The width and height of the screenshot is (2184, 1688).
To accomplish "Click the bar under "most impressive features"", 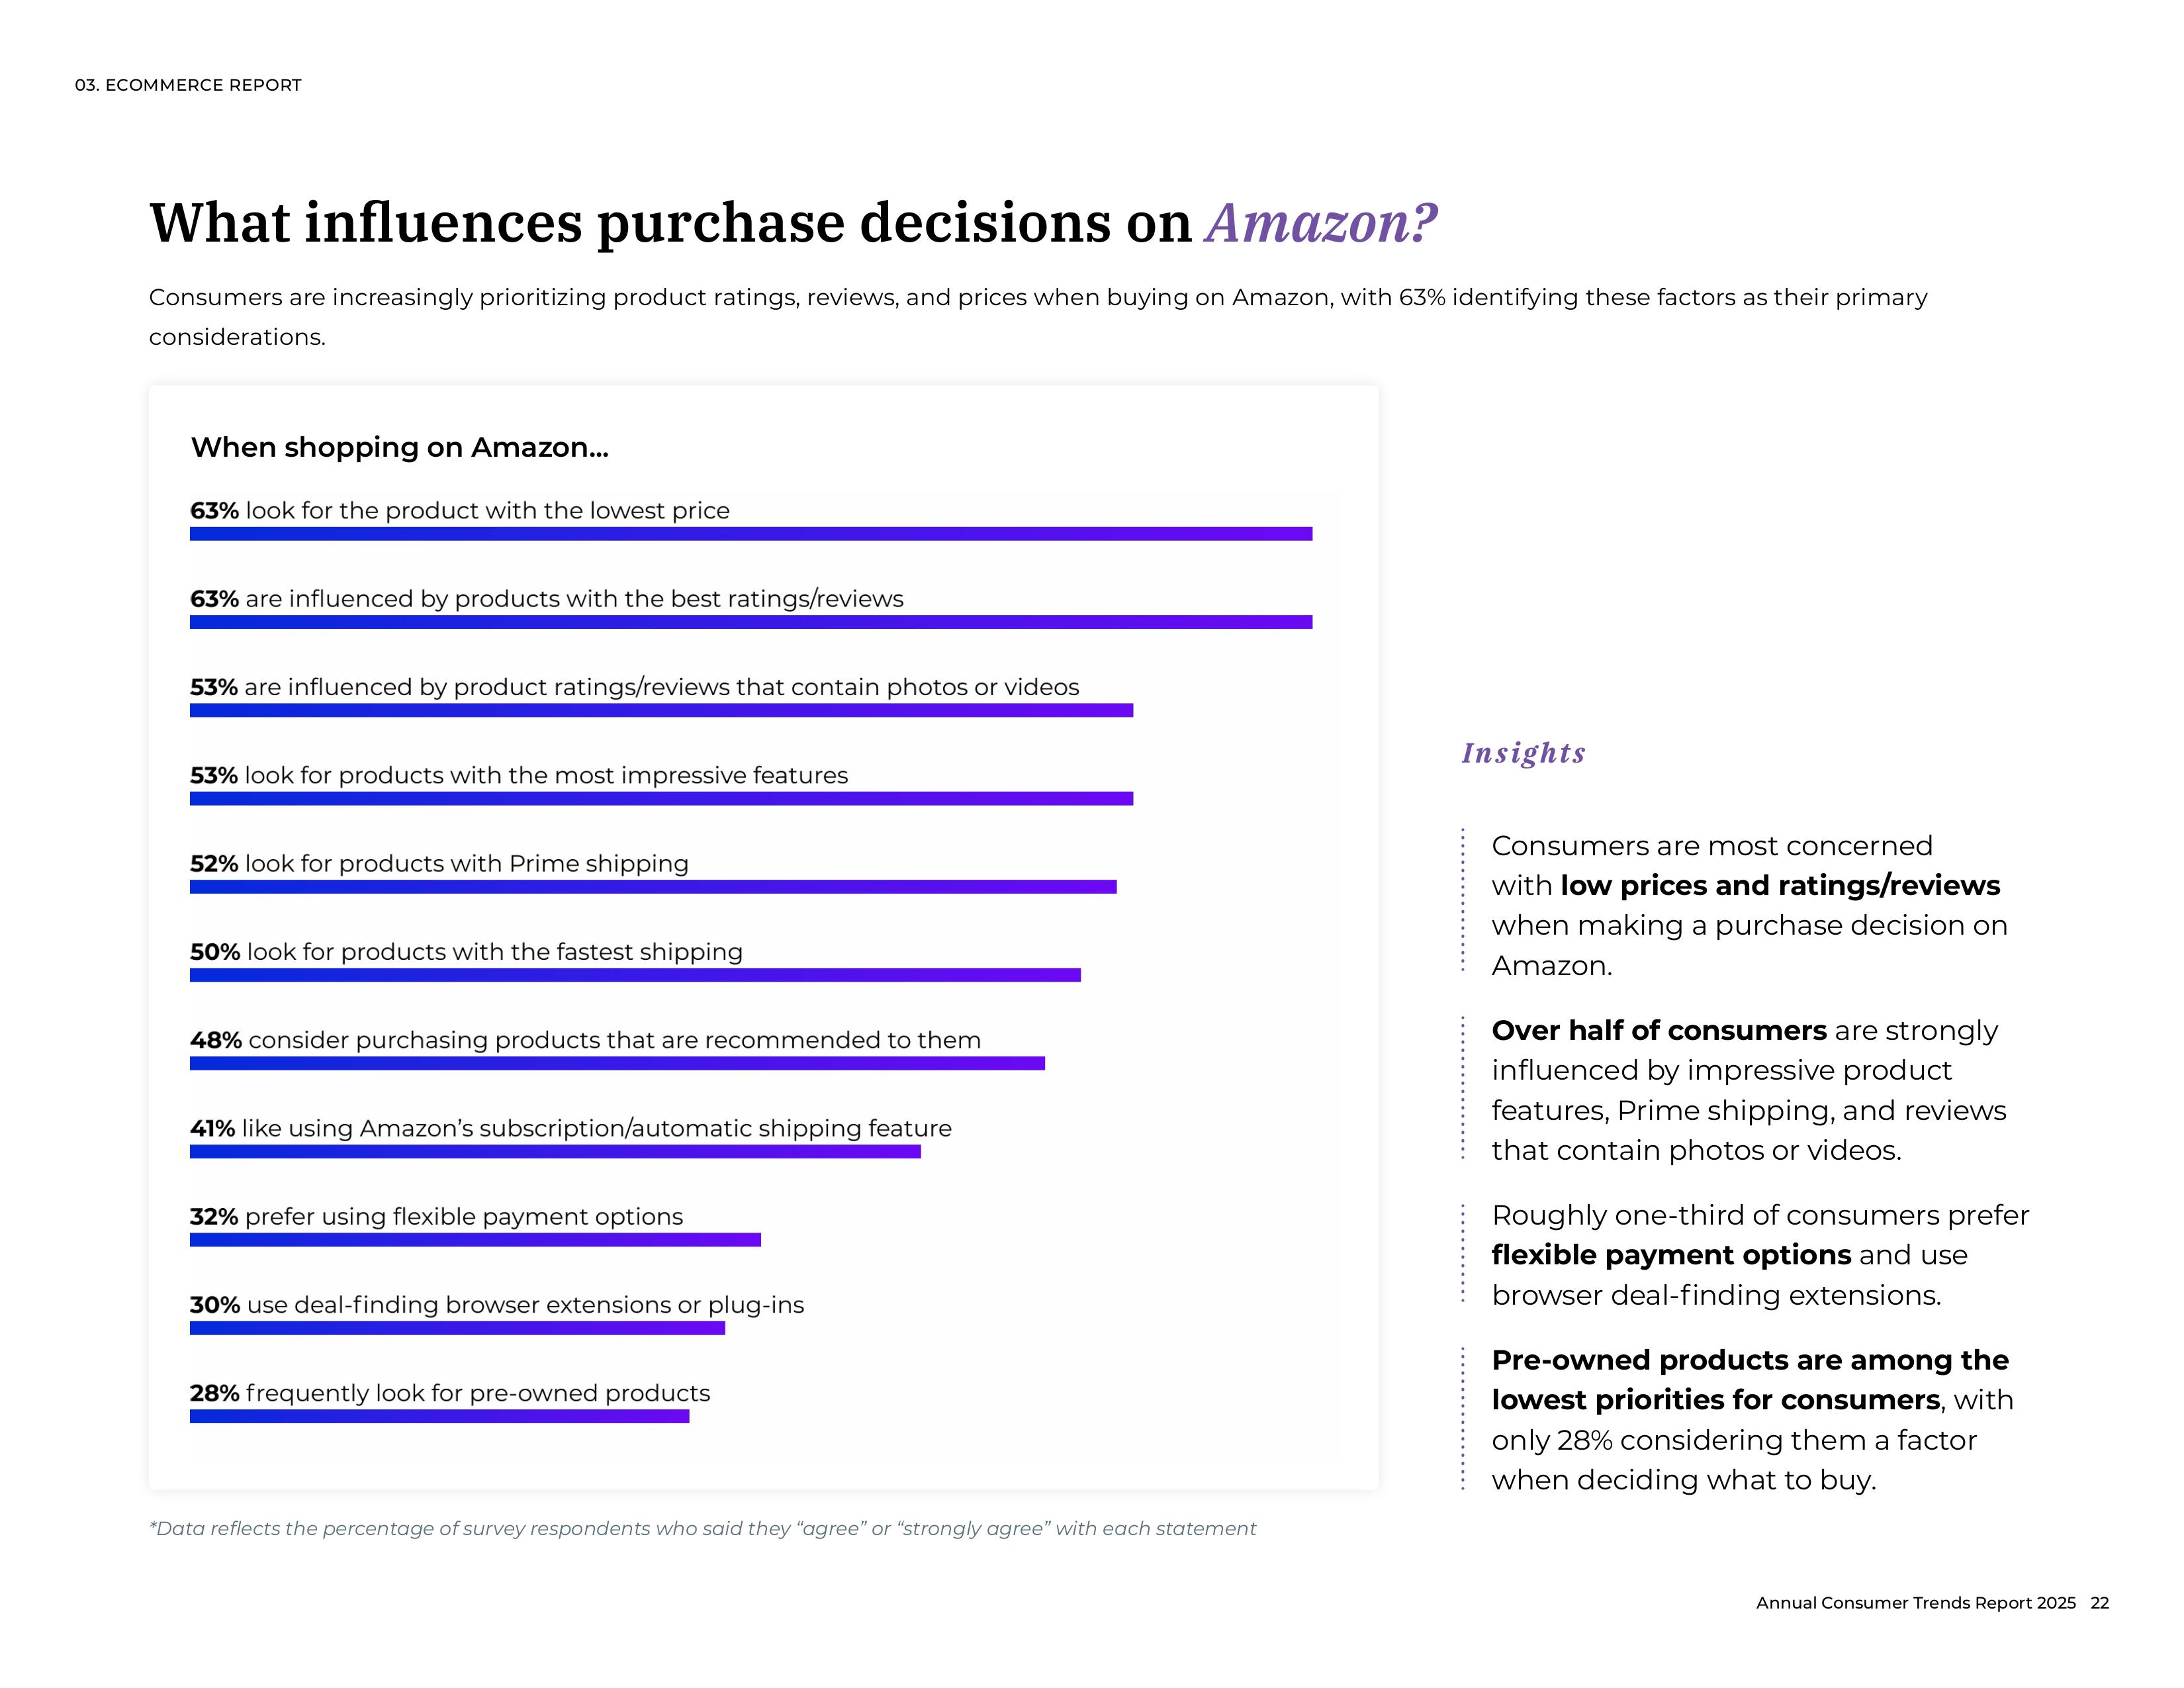I will (661, 799).
